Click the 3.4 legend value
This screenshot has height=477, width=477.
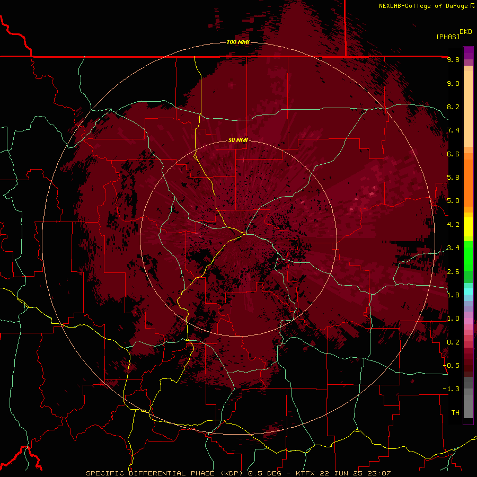click(453, 248)
